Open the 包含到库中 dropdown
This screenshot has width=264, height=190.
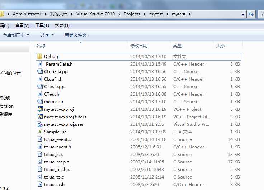[x=16, y=35]
